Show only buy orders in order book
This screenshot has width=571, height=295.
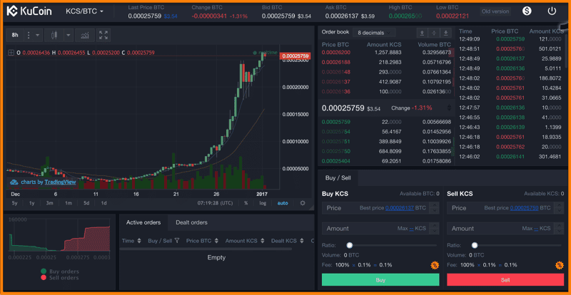[x=446, y=33]
